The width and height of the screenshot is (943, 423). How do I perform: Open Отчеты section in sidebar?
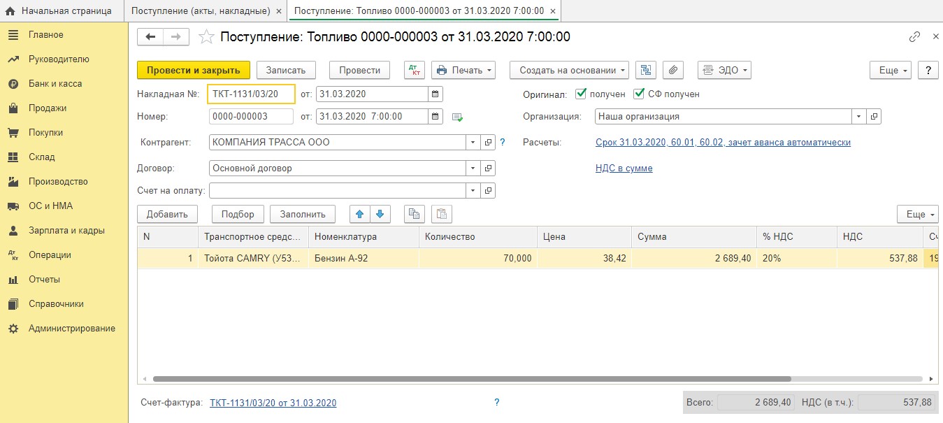coord(64,280)
